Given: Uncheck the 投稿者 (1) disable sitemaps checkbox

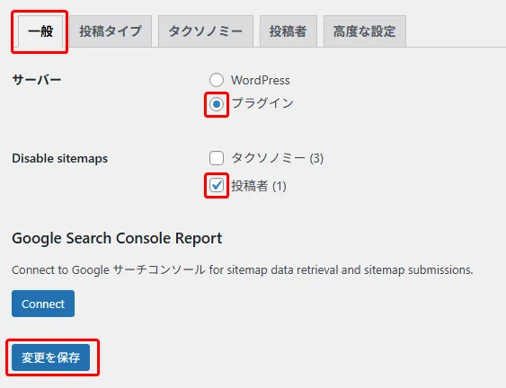Looking at the screenshot, I should [217, 185].
